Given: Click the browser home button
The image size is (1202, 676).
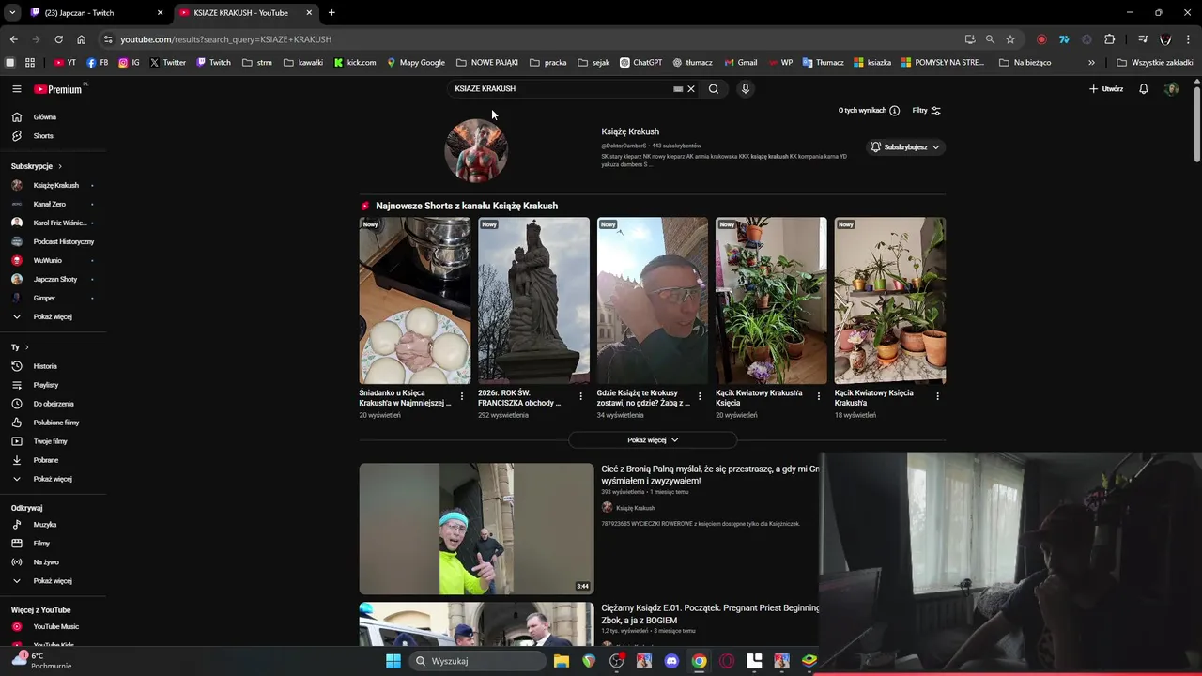Looking at the screenshot, I should (x=81, y=39).
